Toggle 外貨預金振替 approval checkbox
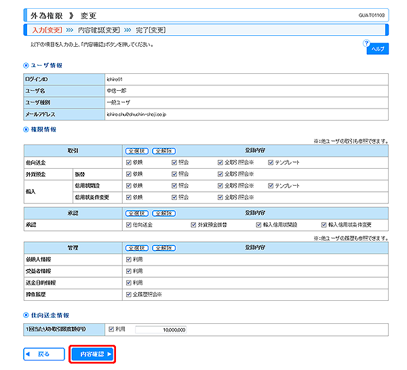 193,225
